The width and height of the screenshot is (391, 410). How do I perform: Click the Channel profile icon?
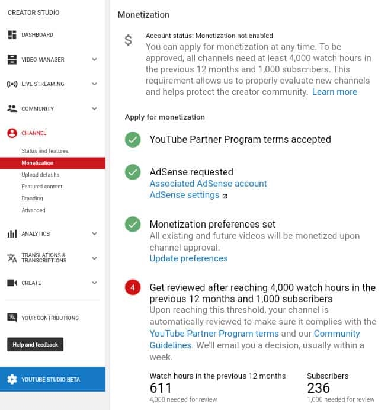point(12,133)
